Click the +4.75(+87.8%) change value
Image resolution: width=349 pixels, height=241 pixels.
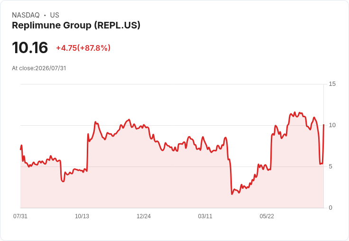(83, 48)
